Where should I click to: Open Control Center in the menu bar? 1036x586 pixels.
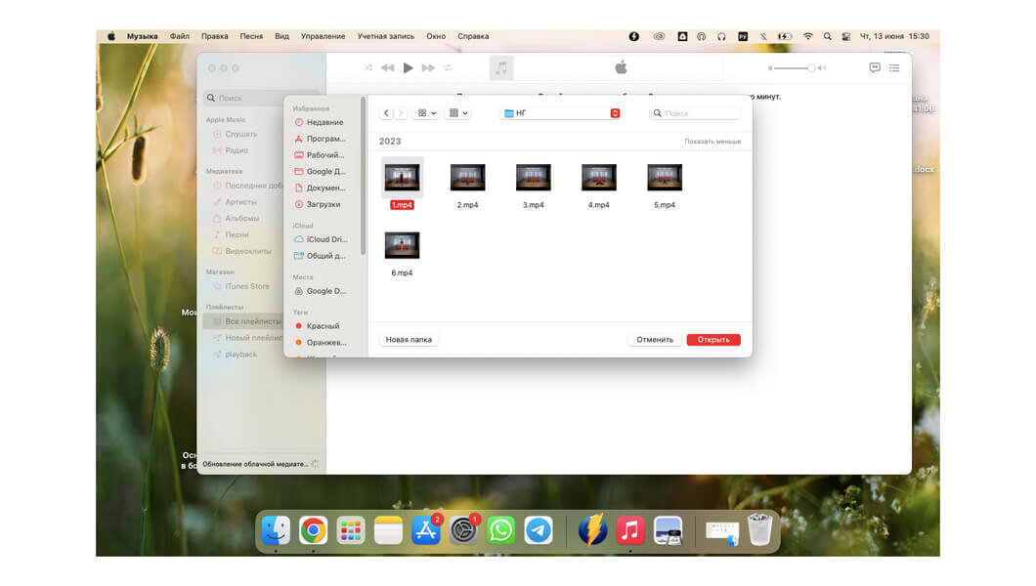846,36
